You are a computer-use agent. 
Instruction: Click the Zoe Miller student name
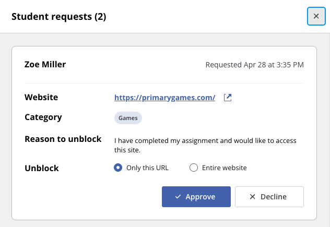(x=45, y=64)
